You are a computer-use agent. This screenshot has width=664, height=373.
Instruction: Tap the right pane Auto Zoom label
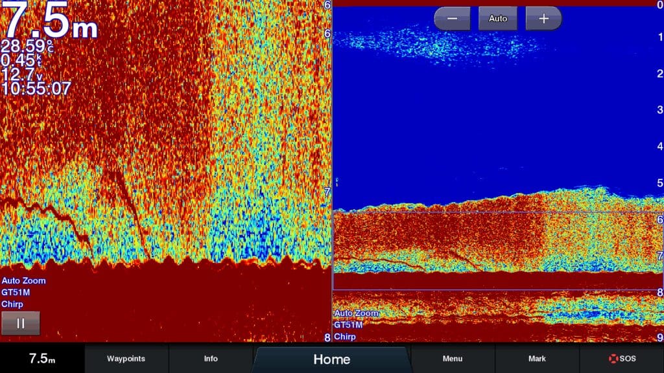(x=356, y=313)
